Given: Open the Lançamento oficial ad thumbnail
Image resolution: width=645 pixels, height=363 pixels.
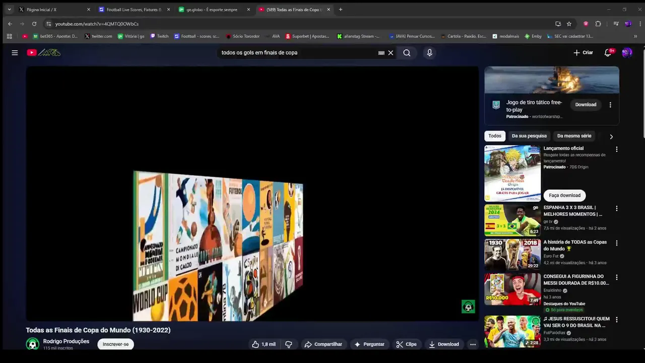Looking at the screenshot, I should 512,173.
